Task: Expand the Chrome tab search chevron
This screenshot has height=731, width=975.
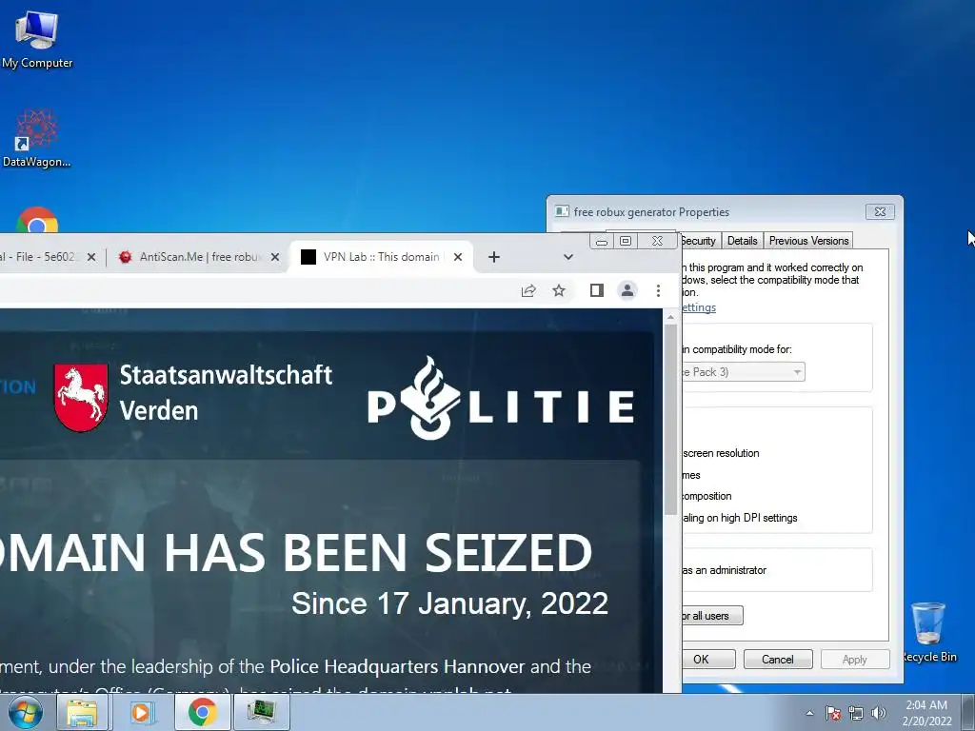Action: (x=567, y=257)
